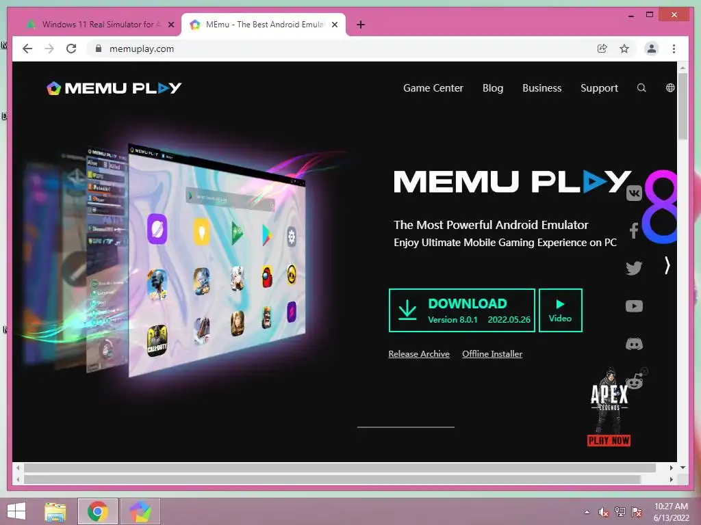Open the Facebook social icon

click(x=633, y=230)
